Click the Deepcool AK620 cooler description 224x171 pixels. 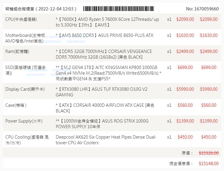coord(106,140)
